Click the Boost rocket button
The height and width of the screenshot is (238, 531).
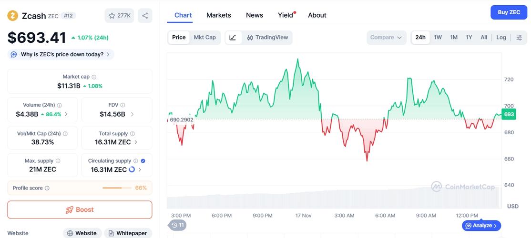[80, 209]
